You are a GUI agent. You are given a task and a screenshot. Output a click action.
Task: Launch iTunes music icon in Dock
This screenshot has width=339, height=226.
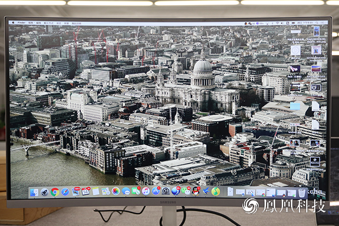(x=146, y=192)
